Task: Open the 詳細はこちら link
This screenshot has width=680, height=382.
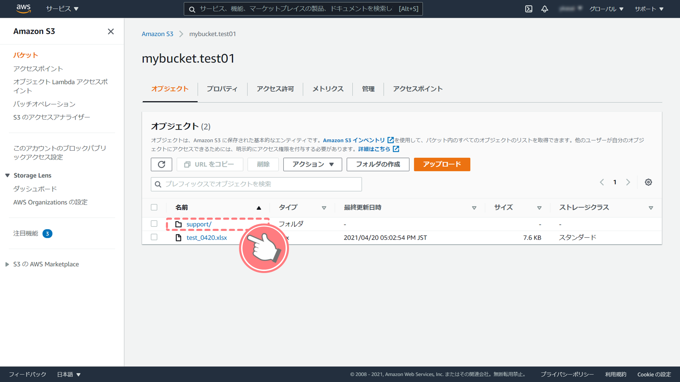Action: [x=374, y=149]
